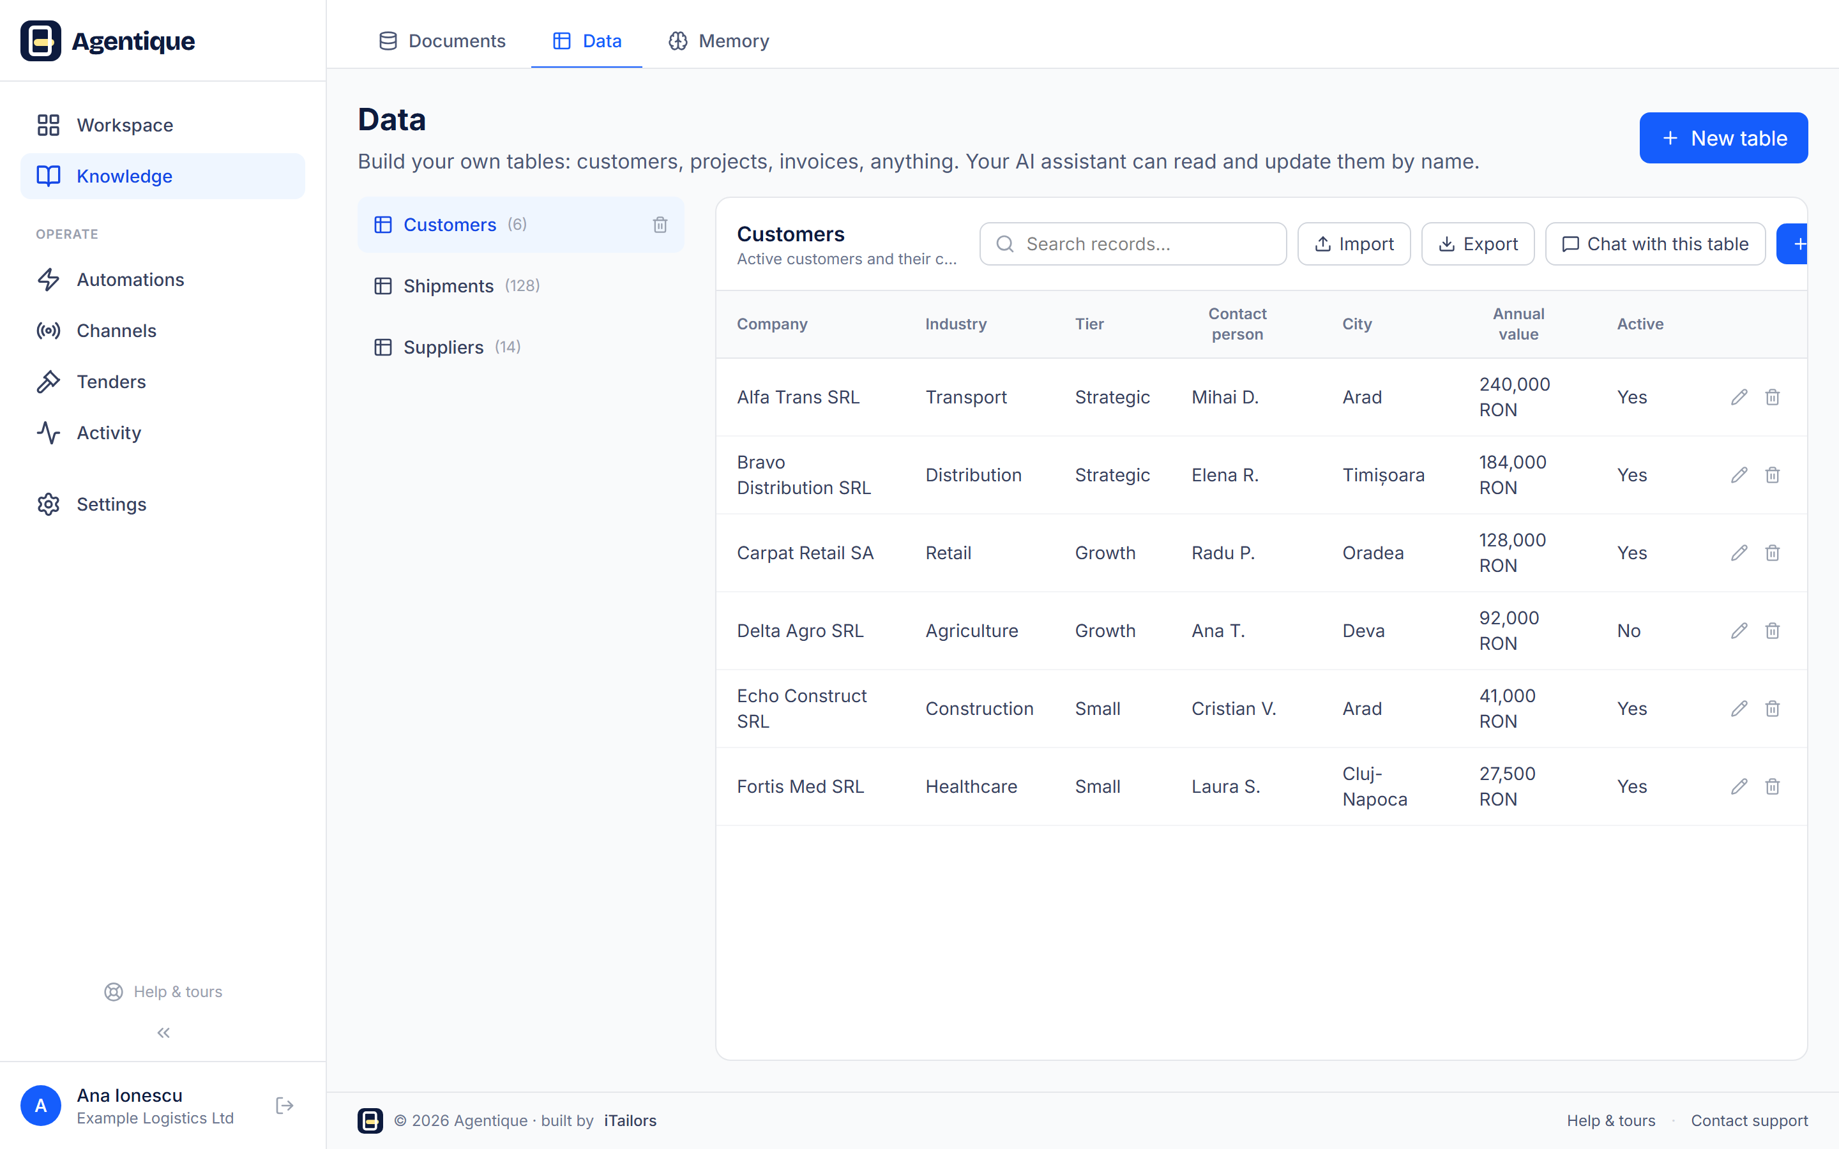The image size is (1839, 1149).
Task: Click the 128,000 RON annual value
Action: tap(1512, 553)
